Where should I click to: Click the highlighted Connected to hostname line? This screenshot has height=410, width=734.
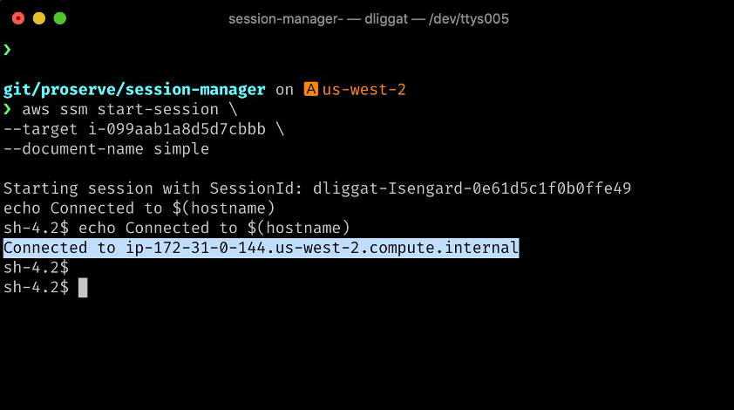[262, 248]
